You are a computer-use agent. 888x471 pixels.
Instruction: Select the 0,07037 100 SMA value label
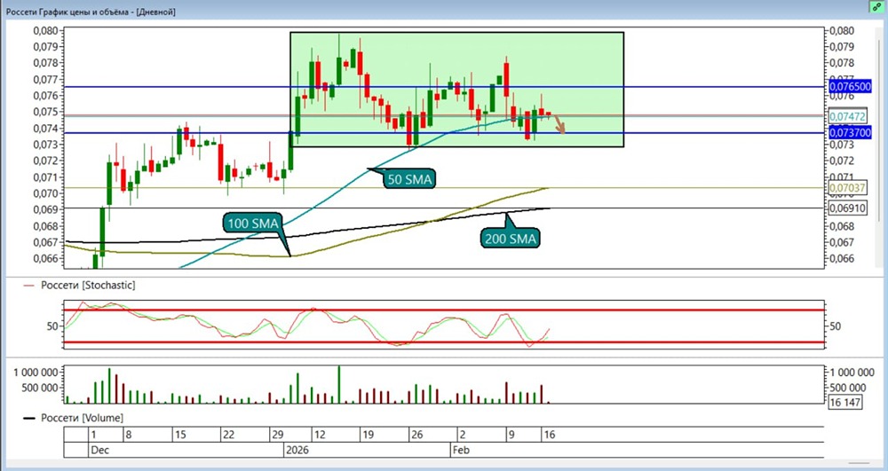click(x=846, y=188)
